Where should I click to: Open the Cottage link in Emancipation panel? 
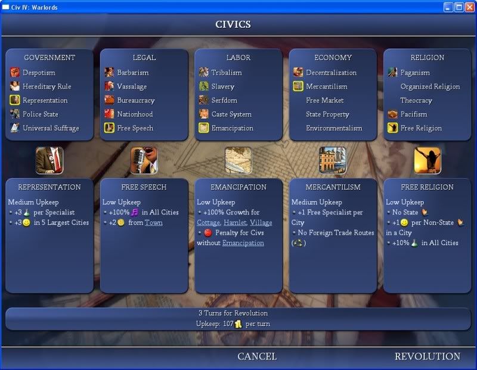[x=208, y=223]
